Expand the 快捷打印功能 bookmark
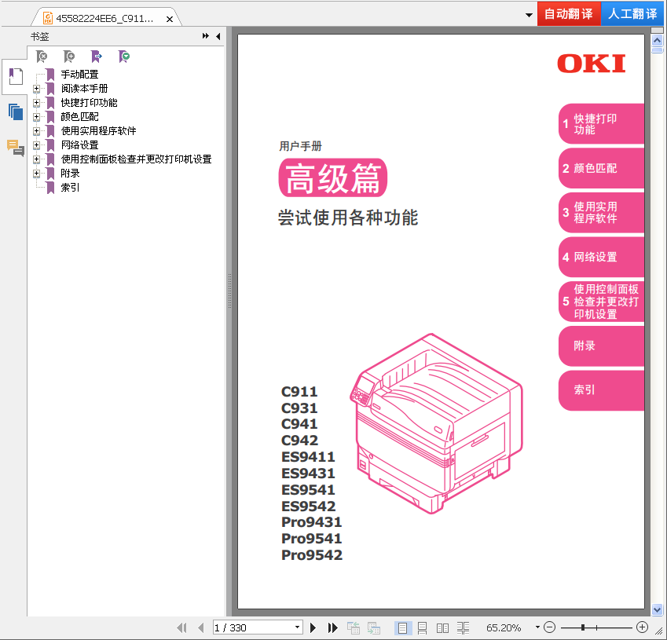Screen dimensions: 667x640 (37, 103)
